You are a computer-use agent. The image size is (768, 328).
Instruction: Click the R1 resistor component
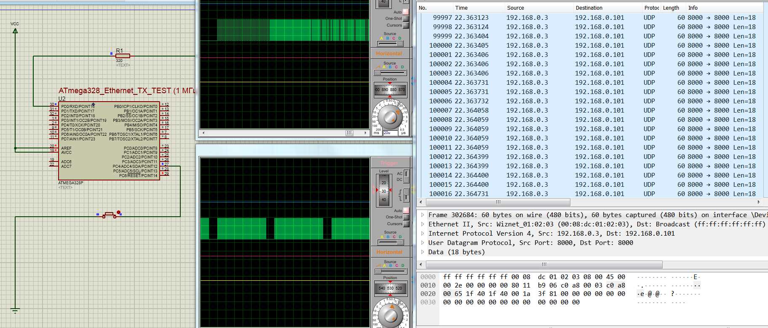coord(123,56)
